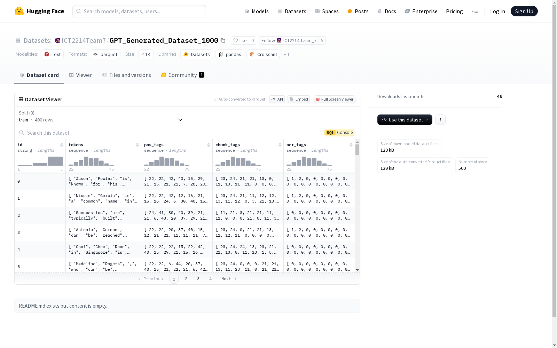
Task: Click the Log In link
Action: (x=497, y=11)
